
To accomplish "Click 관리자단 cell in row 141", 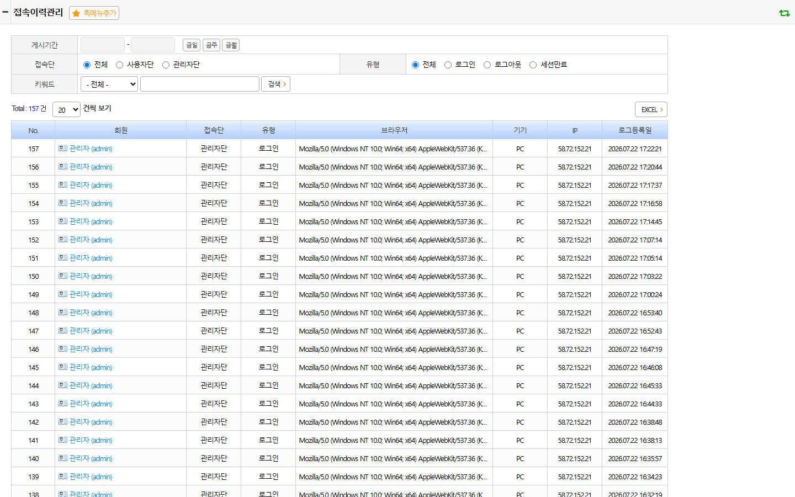I will point(214,440).
